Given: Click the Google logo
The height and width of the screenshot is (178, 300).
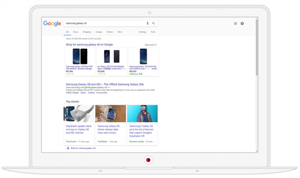Looking at the screenshot, I should click(x=52, y=23).
